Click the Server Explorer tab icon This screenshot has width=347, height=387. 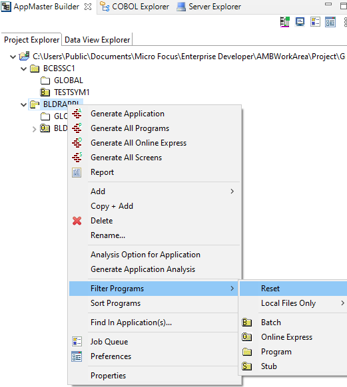pyautogui.click(x=181, y=7)
